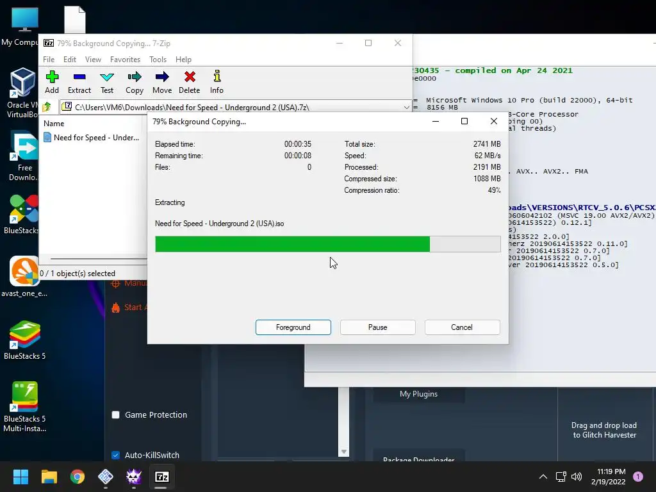656x492 pixels.
Task: Click the network tray icon
Action: click(x=561, y=477)
